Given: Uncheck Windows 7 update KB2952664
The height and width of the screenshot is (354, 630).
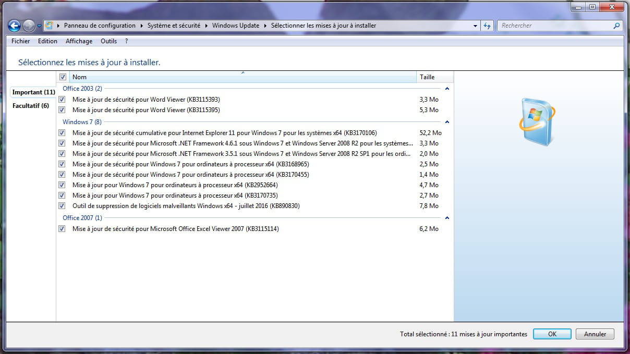Looking at the screenshot, I should 63,185.
